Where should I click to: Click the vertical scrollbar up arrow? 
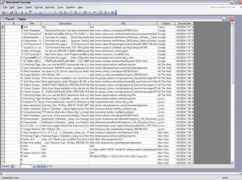point(232,23)
